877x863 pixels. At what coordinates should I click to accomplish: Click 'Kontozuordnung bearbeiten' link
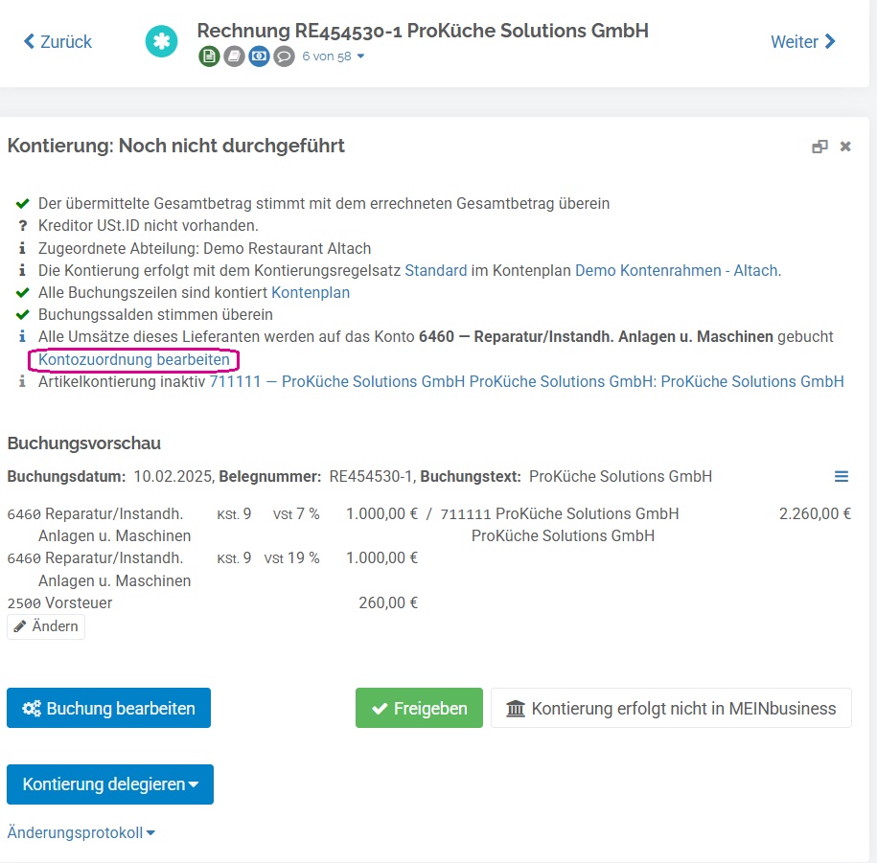[133, 359]
